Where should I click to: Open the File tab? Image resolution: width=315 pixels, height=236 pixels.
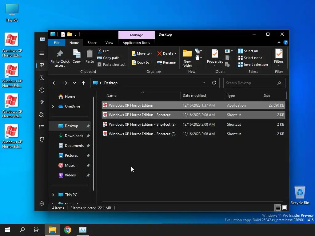[x=57, y=43]
